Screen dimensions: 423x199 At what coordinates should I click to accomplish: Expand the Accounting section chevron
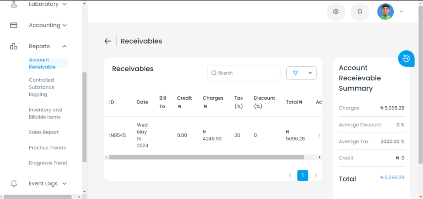click(x=64, y=25)
